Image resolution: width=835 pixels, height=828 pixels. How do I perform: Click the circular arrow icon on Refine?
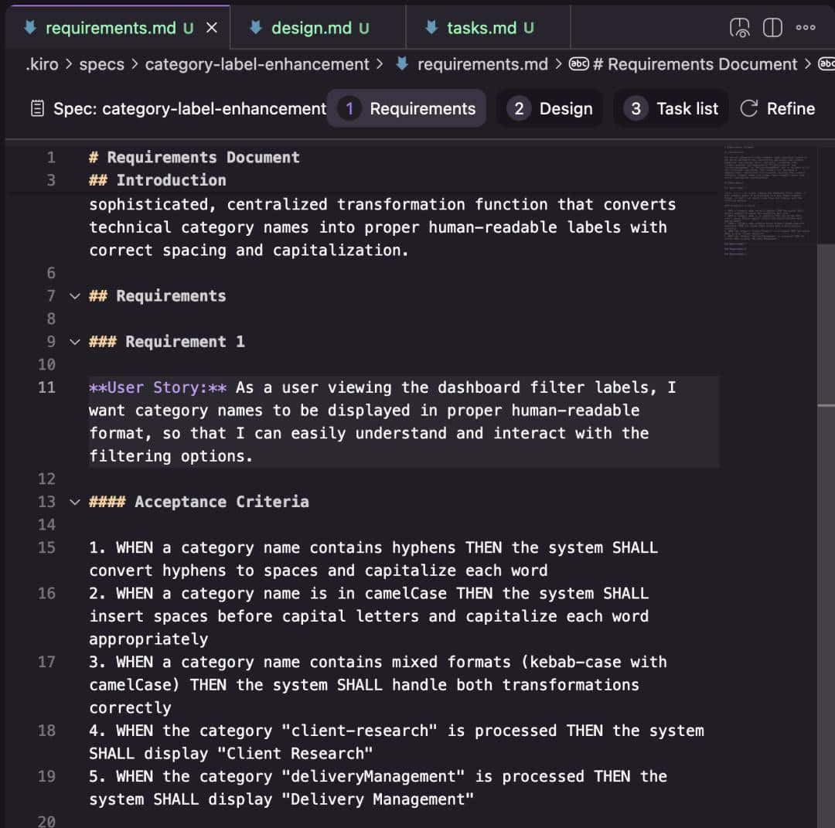748,109
